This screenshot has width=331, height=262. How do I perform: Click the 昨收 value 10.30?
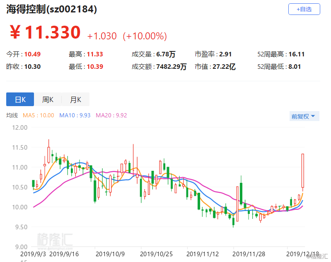point(32,67)
